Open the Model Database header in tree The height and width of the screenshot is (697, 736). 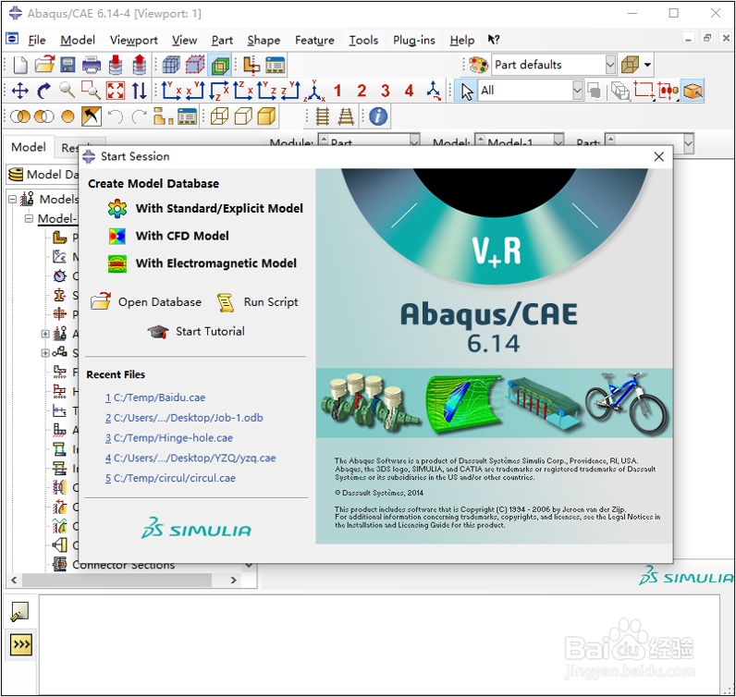tap(43, 175)
